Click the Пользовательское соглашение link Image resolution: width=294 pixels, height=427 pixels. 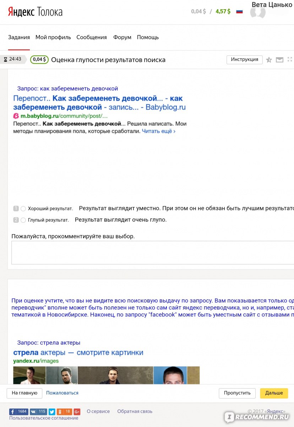point(44,418)
